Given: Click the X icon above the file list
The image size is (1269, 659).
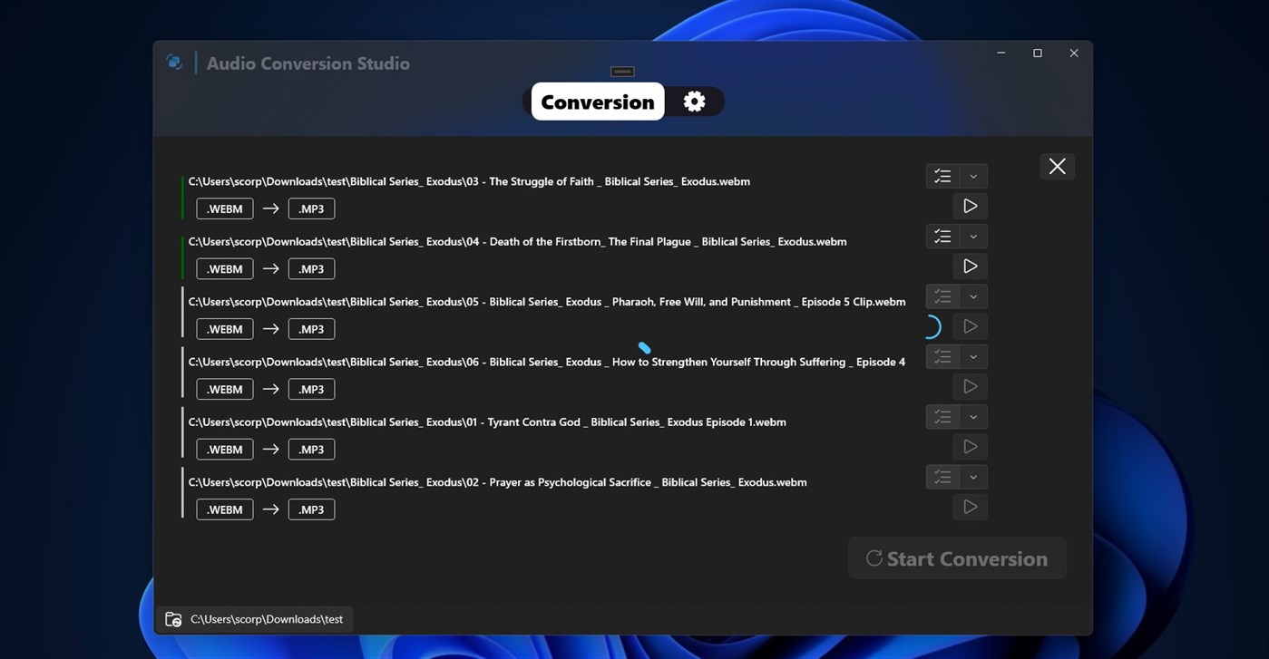Looking at the screenshot, I should click(1056, 166).
